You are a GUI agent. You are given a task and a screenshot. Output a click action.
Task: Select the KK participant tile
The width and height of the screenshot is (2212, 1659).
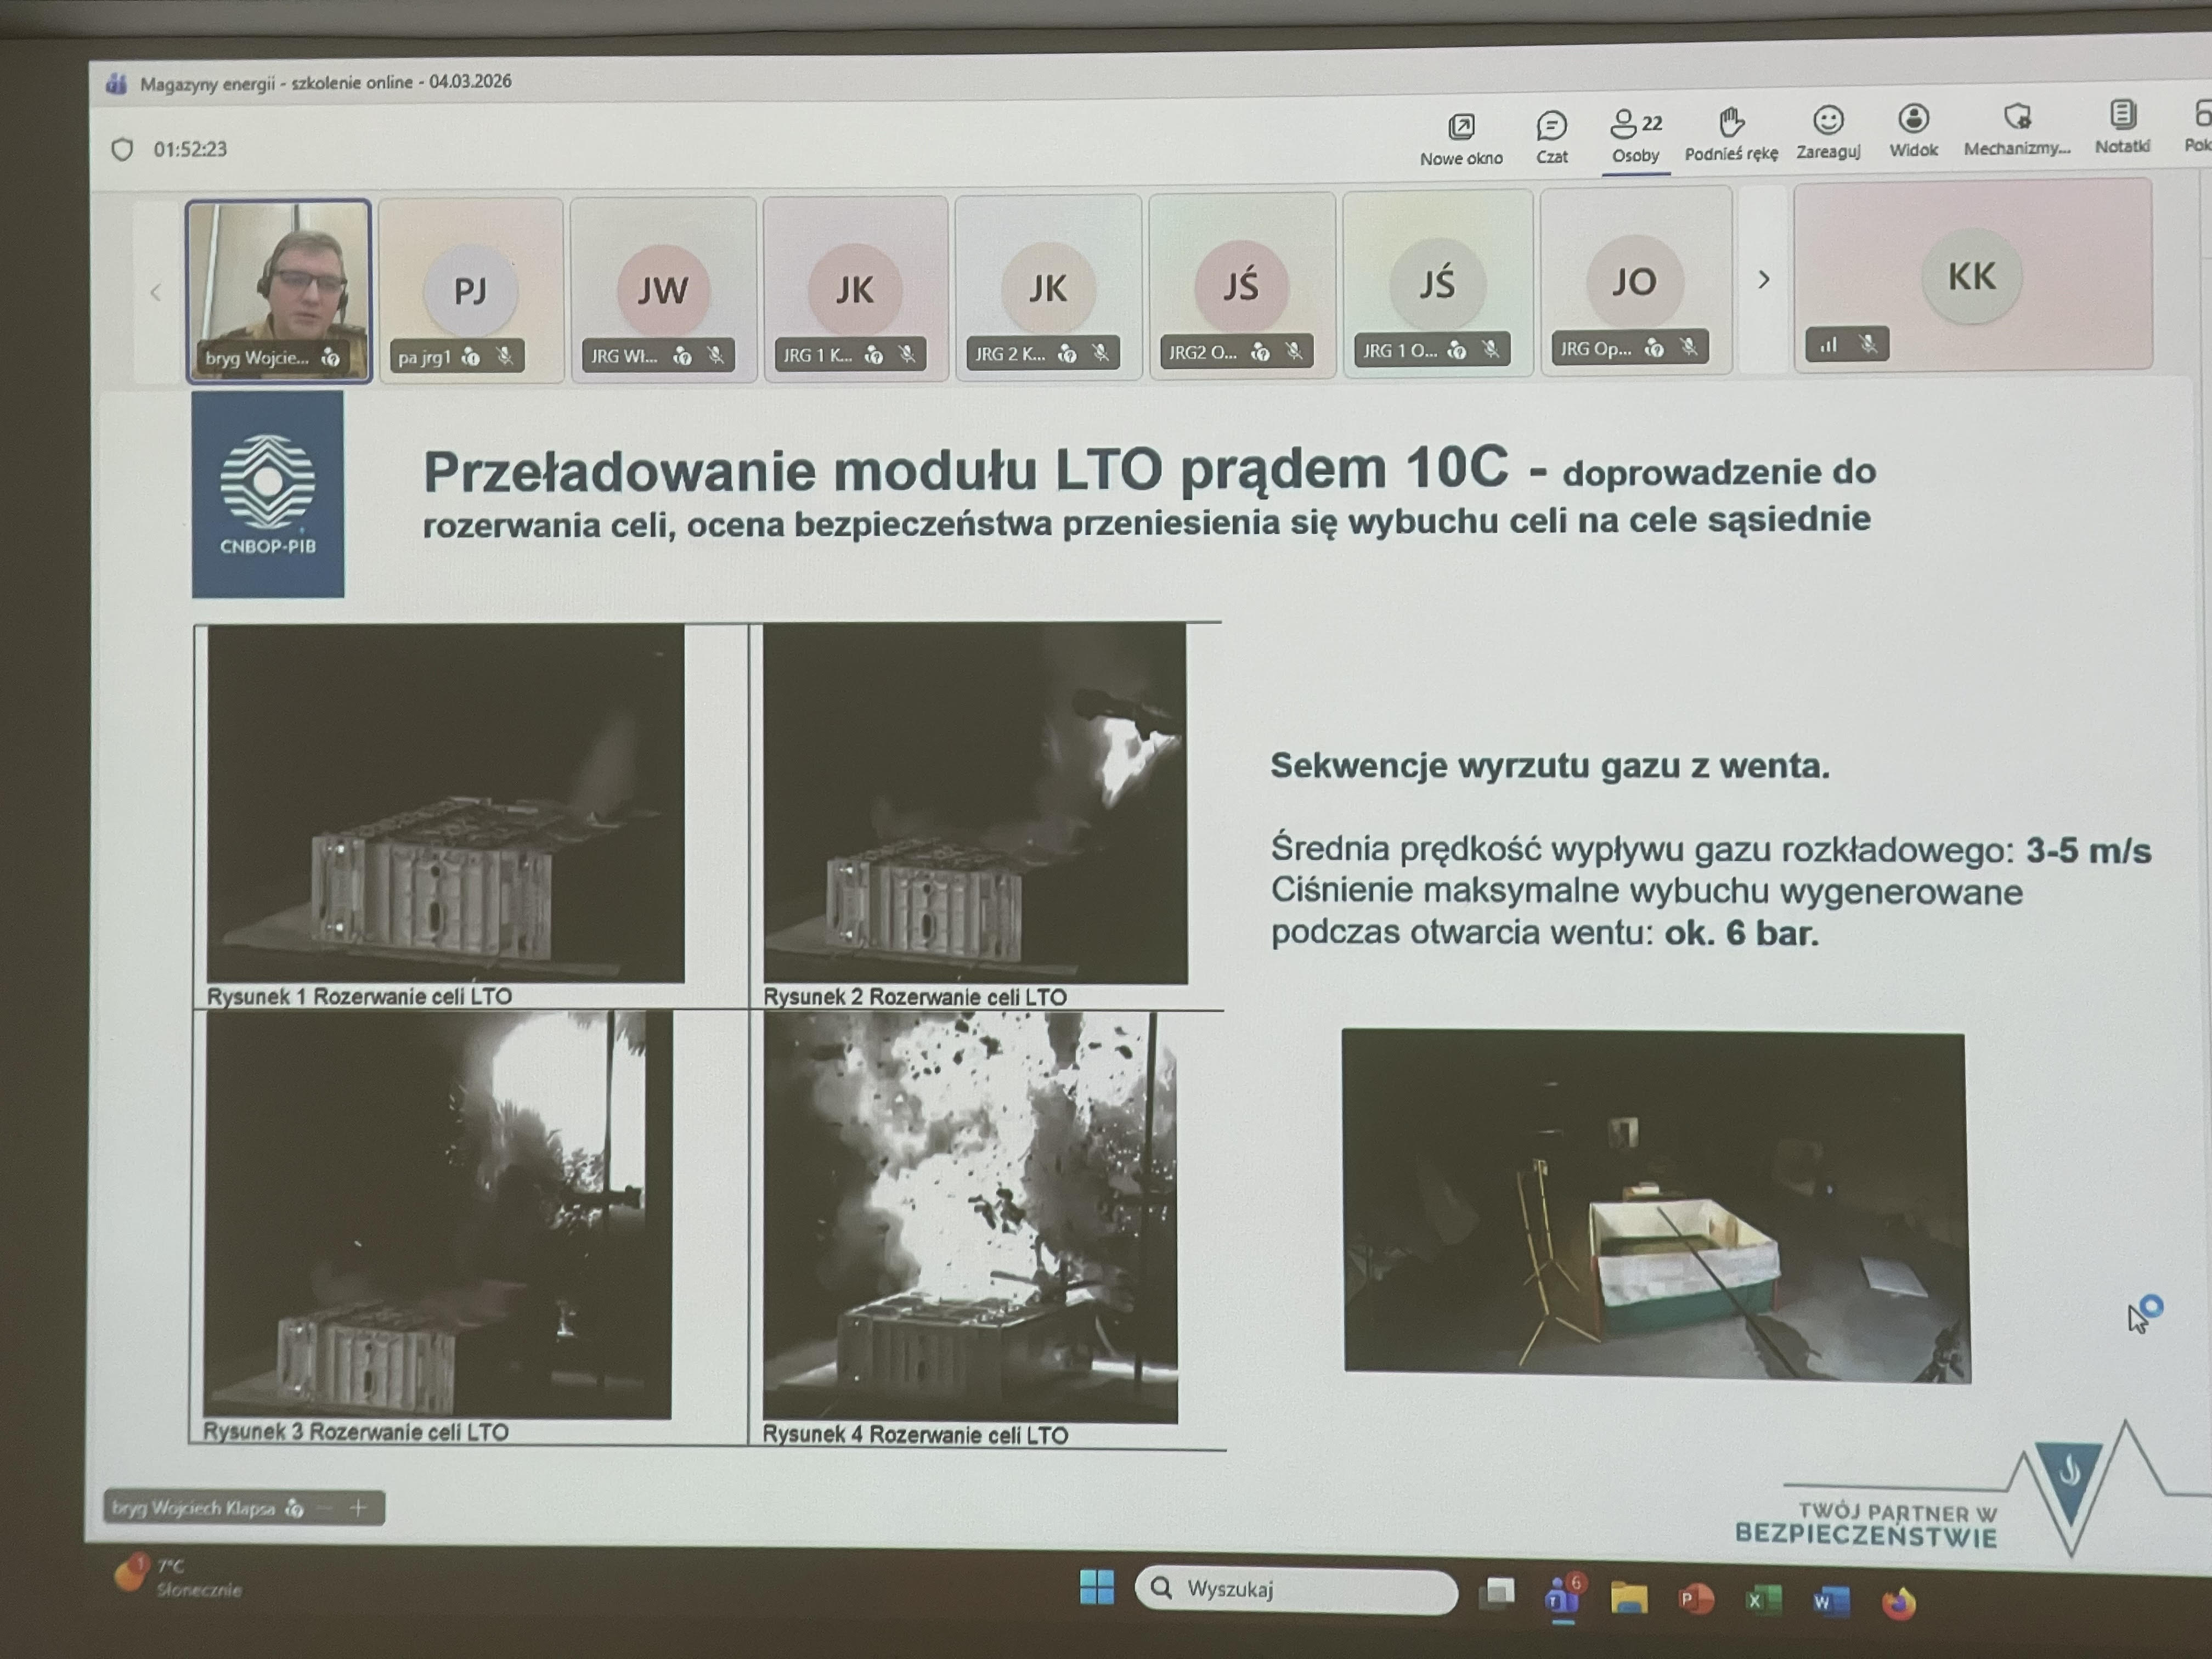pos(1971,276)
